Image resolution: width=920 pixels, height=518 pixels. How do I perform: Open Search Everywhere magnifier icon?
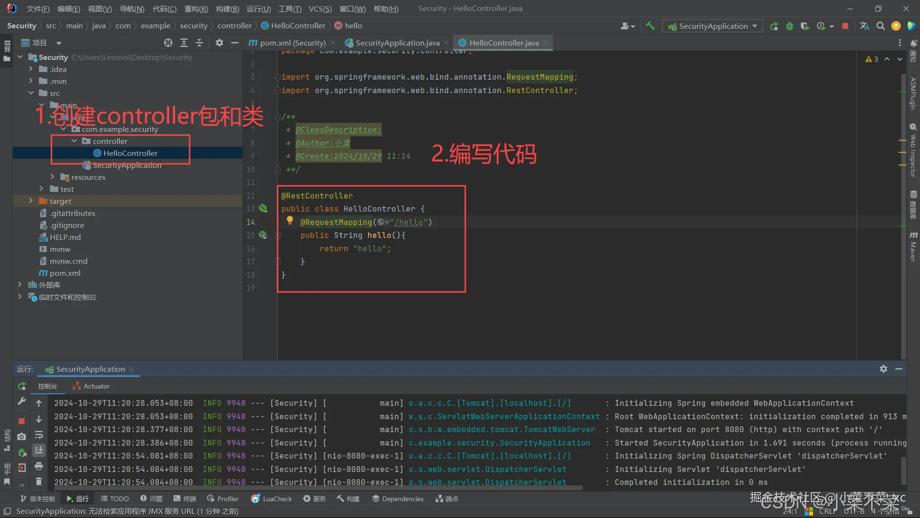pyautogui.click(x=880, y=26)
